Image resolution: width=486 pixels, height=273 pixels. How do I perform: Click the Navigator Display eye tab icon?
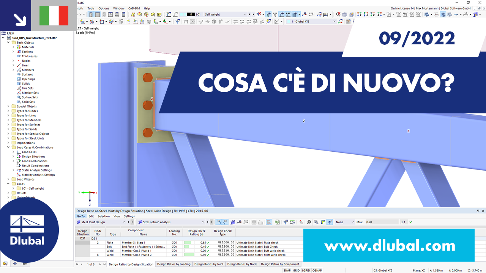point(15,263)
